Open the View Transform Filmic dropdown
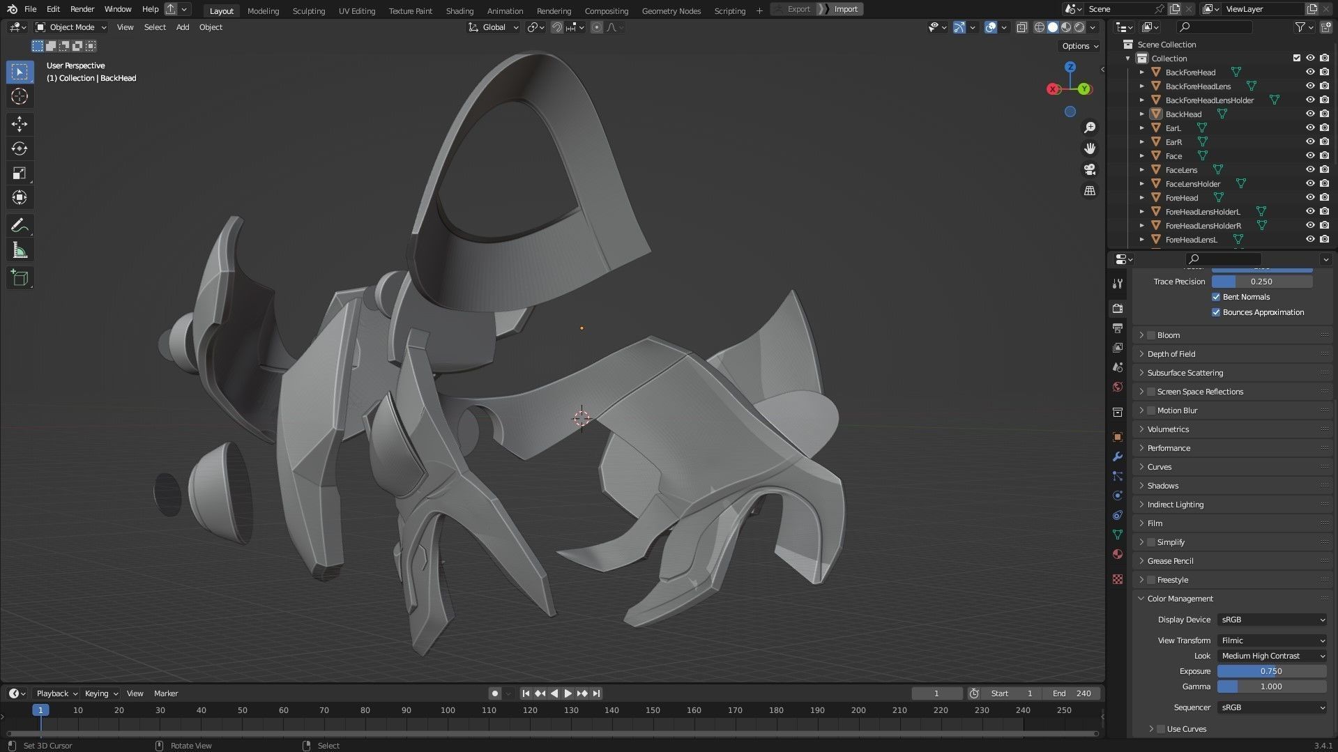The image size is (1338, 752). pos(1272,640)
